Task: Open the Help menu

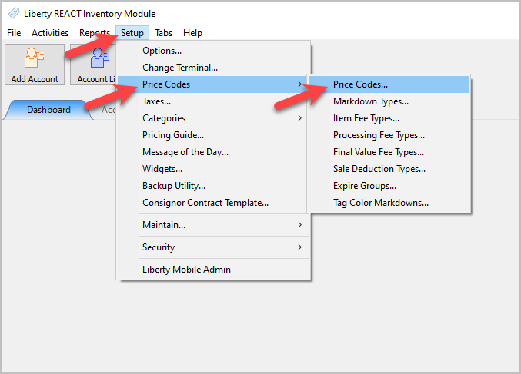Action: (x=192, y=33)
